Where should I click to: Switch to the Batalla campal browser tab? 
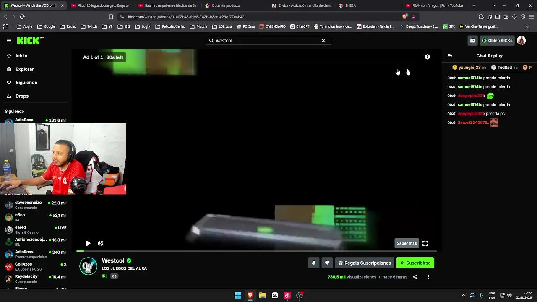click(168, 5)
